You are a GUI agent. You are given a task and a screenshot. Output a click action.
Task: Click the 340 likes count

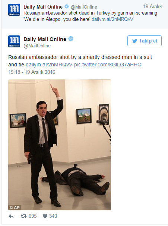tap(53, 216)
